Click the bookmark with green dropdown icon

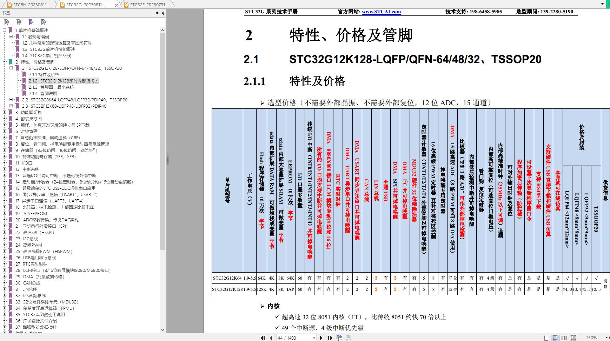(44, 22)
